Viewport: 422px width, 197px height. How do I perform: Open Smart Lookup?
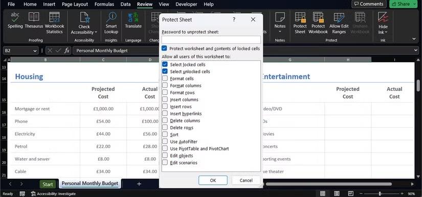click(x=111, y=23)
